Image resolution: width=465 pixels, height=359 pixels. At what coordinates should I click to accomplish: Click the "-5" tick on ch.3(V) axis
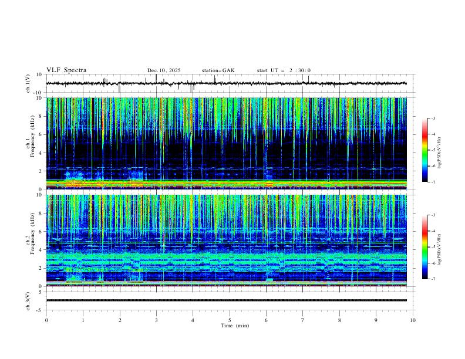(x=40, y=310)
